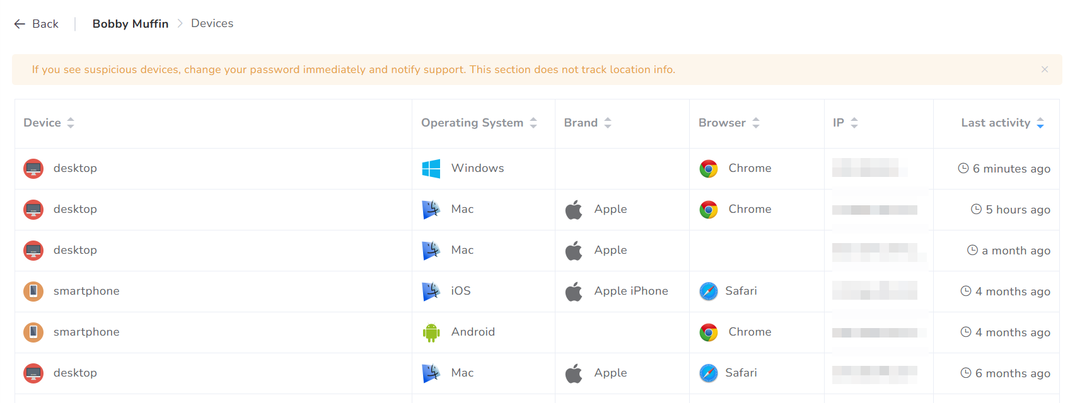1075x403 pixels.
Task: Sort table by Brand column
Action: (x=608, y=123)
